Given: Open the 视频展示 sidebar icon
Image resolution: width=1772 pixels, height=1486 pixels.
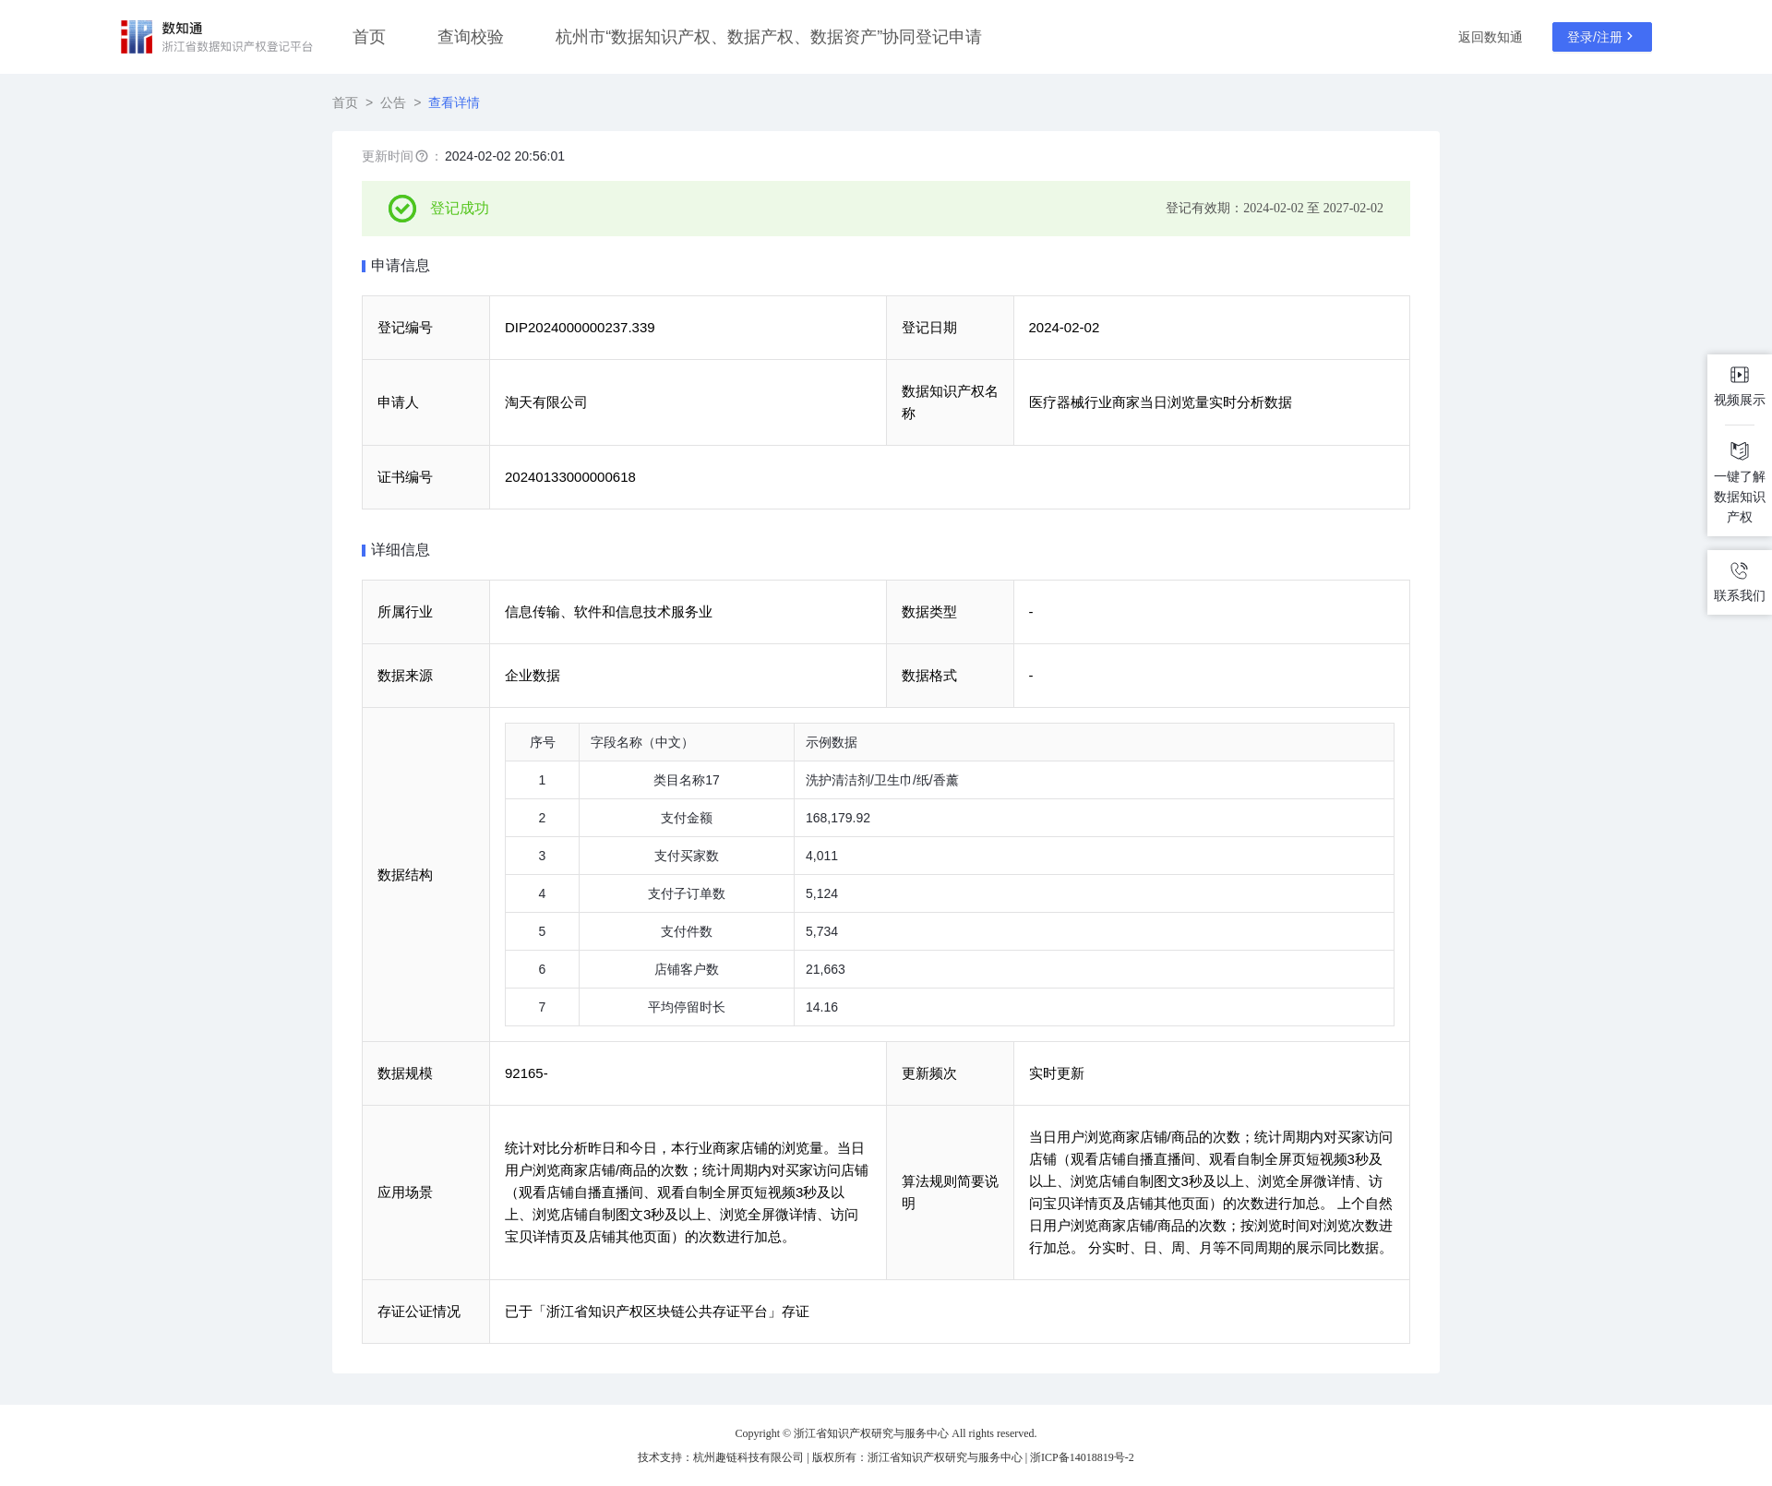Looking at the screenshot, I should click(x=1740, y=375).
